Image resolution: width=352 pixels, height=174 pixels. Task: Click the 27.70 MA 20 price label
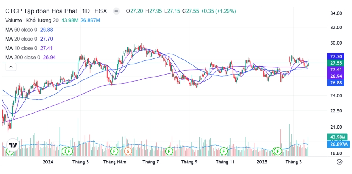click(336, 56)
